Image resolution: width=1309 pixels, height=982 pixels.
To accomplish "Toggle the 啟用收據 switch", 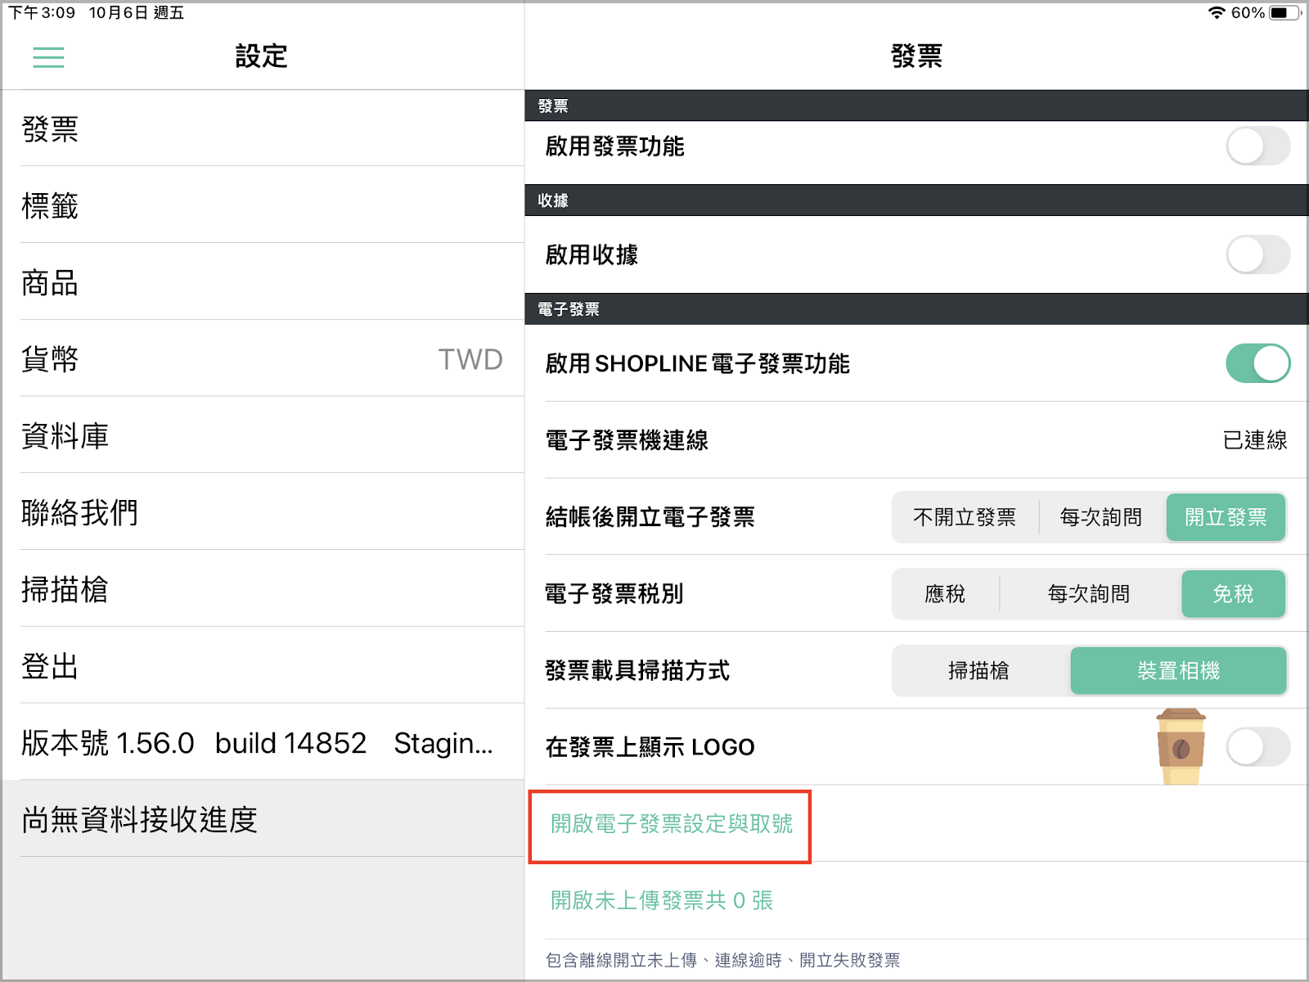I will click(x=1257, y=255).
